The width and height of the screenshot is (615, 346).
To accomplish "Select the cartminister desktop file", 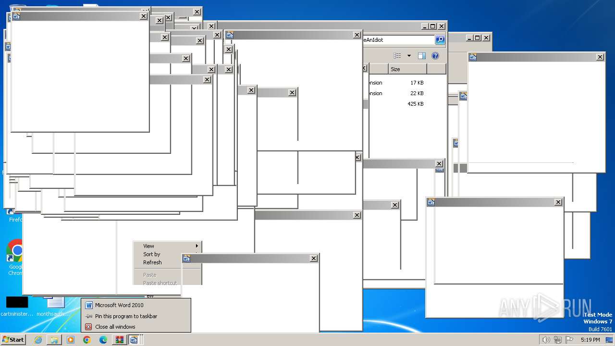I will 17,307.
